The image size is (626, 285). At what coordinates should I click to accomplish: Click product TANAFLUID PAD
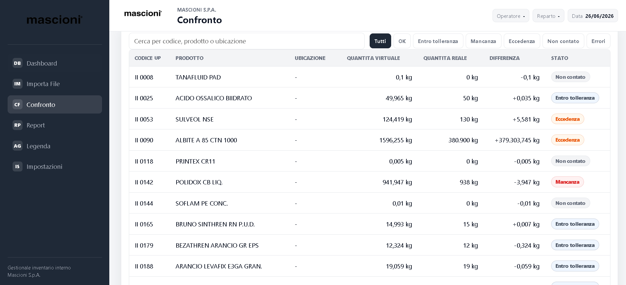coord(198,77)
